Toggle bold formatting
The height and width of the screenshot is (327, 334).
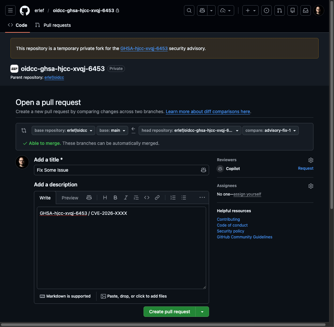(x=115, y=198)
